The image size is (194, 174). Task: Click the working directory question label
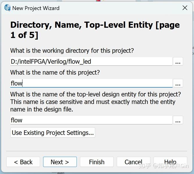[x=72, y=51]
